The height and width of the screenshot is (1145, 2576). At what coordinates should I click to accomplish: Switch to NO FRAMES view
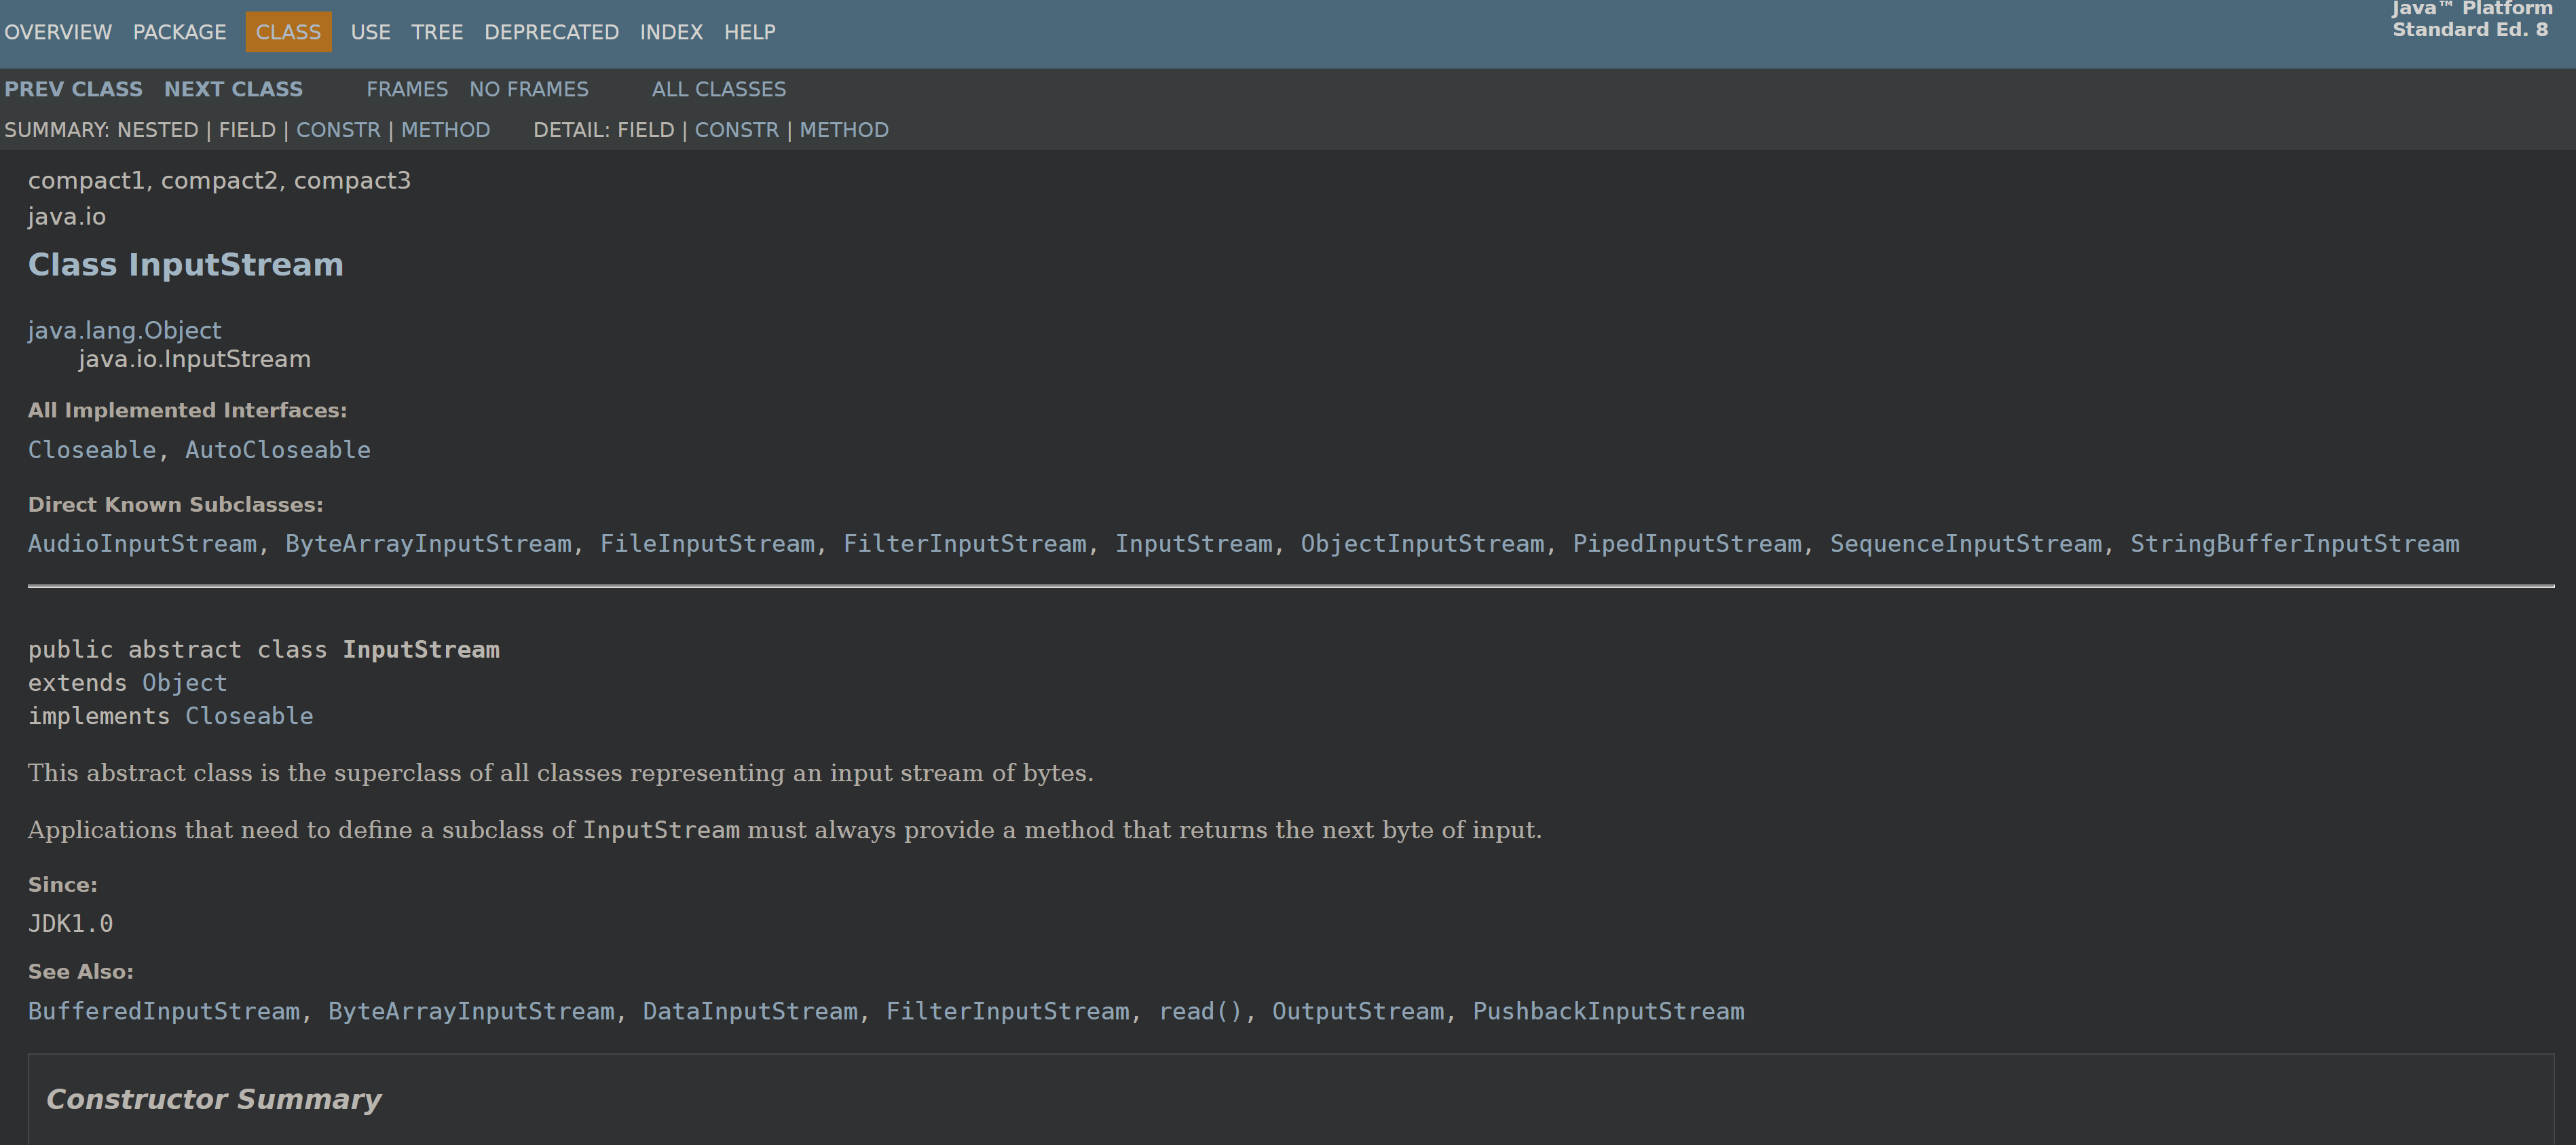[x=529, y=89]
